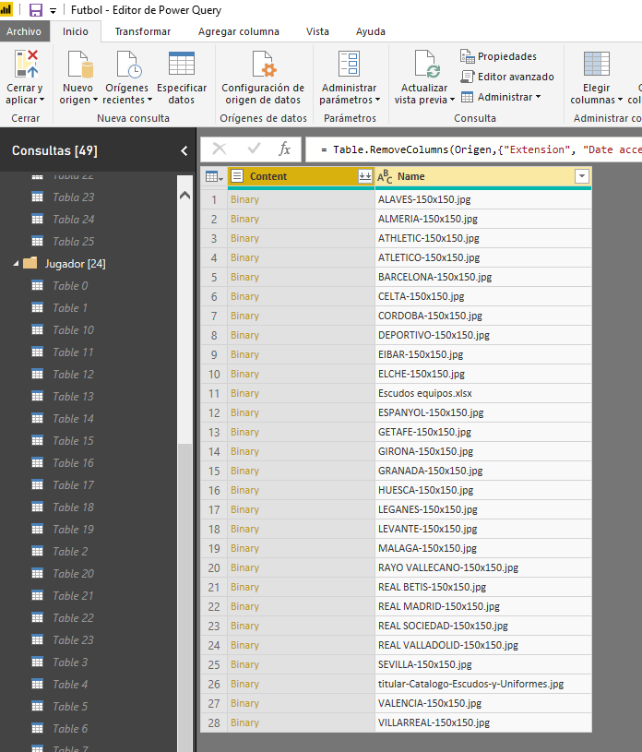The image size is (642, 752).
Task: Click the Binary link in row 28
Action: (244, 722)
